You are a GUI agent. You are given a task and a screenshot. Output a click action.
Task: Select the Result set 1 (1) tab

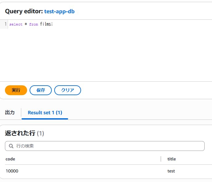point(45,112)
